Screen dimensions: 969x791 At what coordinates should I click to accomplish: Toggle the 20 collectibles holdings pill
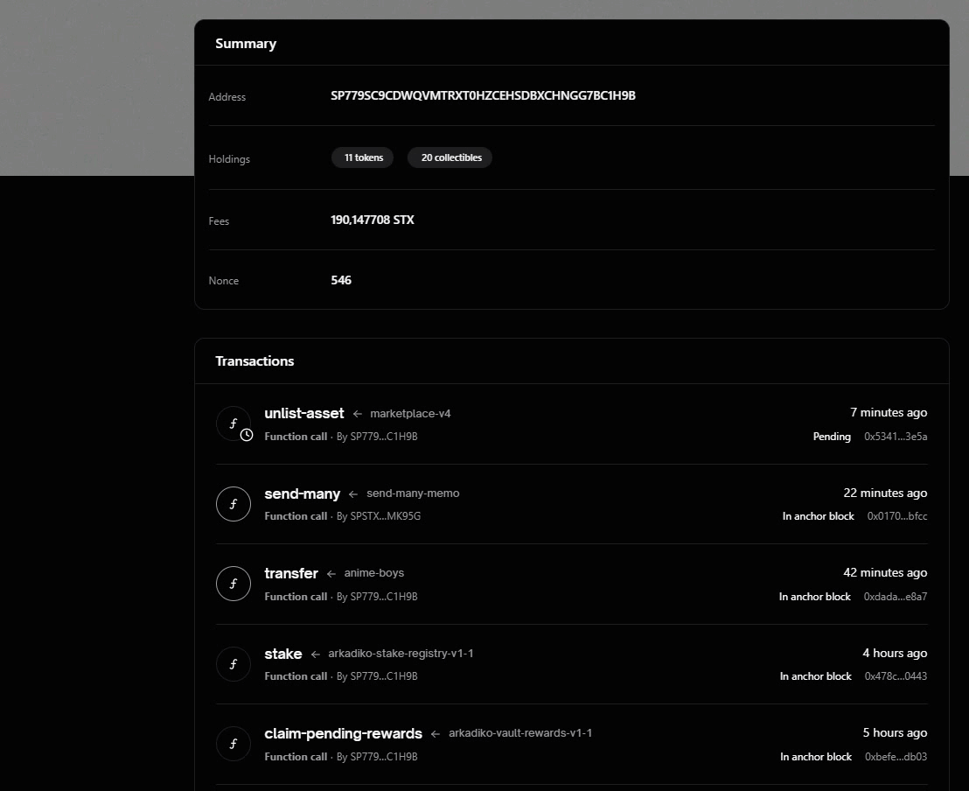[450, 157]
